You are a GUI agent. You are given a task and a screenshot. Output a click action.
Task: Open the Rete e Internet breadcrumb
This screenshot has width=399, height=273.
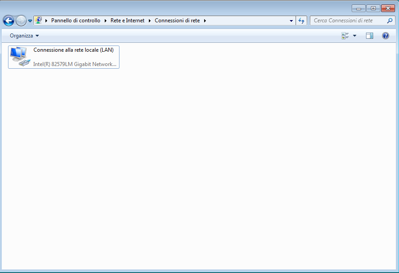click(128, 21)
